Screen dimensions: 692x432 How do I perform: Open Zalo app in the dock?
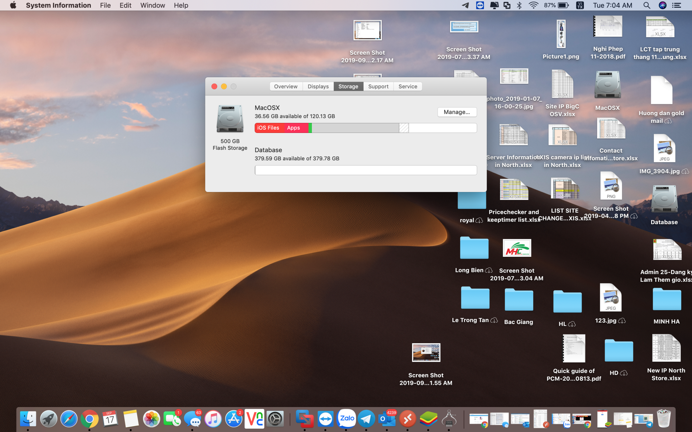(x=346, y=419)
